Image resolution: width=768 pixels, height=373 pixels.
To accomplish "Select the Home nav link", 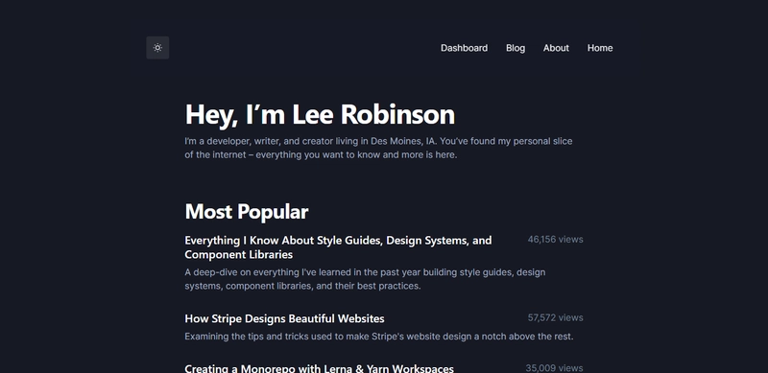I will coord(600,48).
